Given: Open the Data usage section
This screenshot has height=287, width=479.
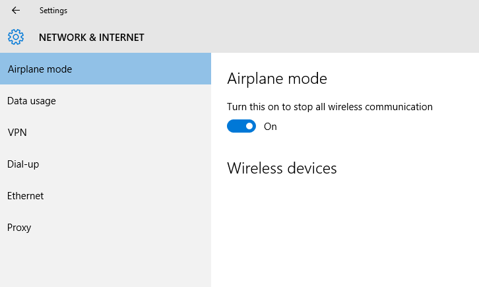Looking at the screenshot, I should [32, 101].
